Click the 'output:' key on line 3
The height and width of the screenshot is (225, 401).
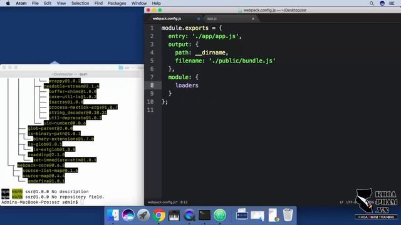(180, 44)
